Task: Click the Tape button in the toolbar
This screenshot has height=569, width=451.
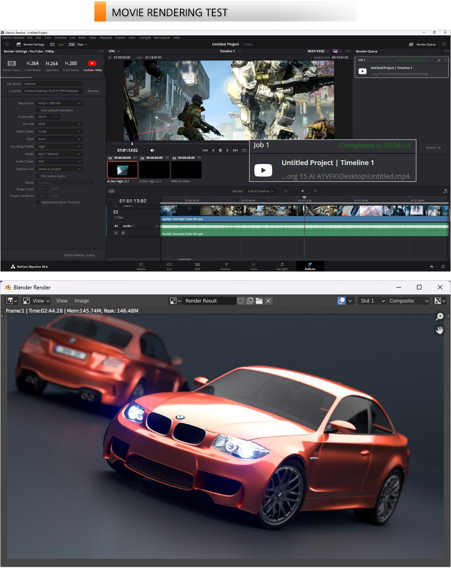Action: tap(57, 44)
